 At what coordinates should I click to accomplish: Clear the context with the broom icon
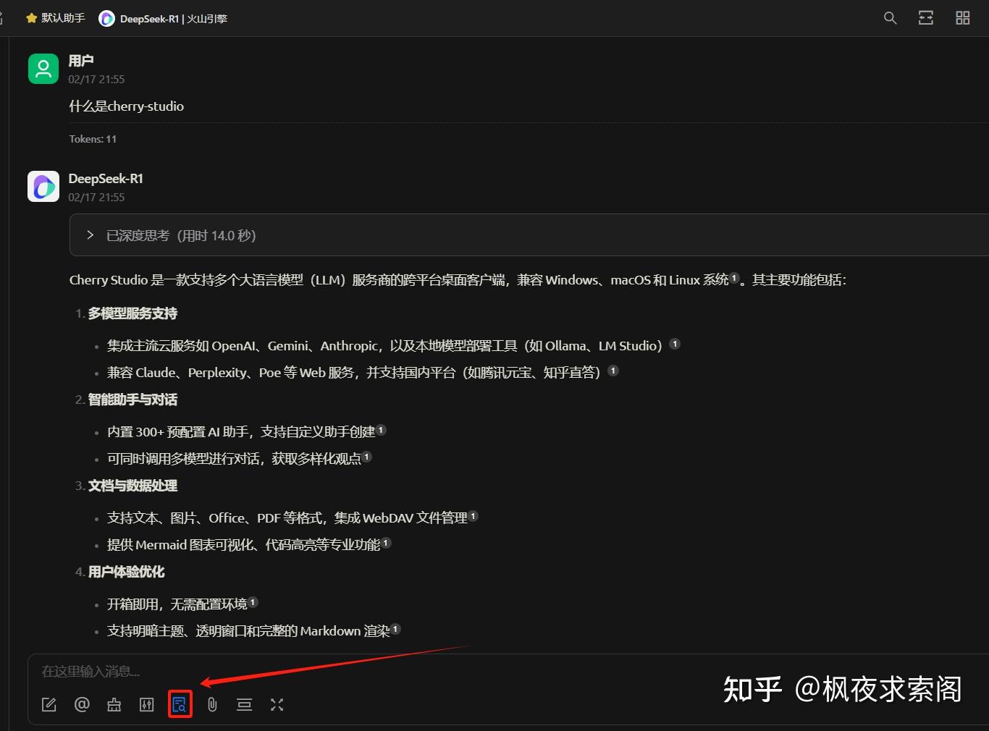pyautogui.click(x=114, y=704)
